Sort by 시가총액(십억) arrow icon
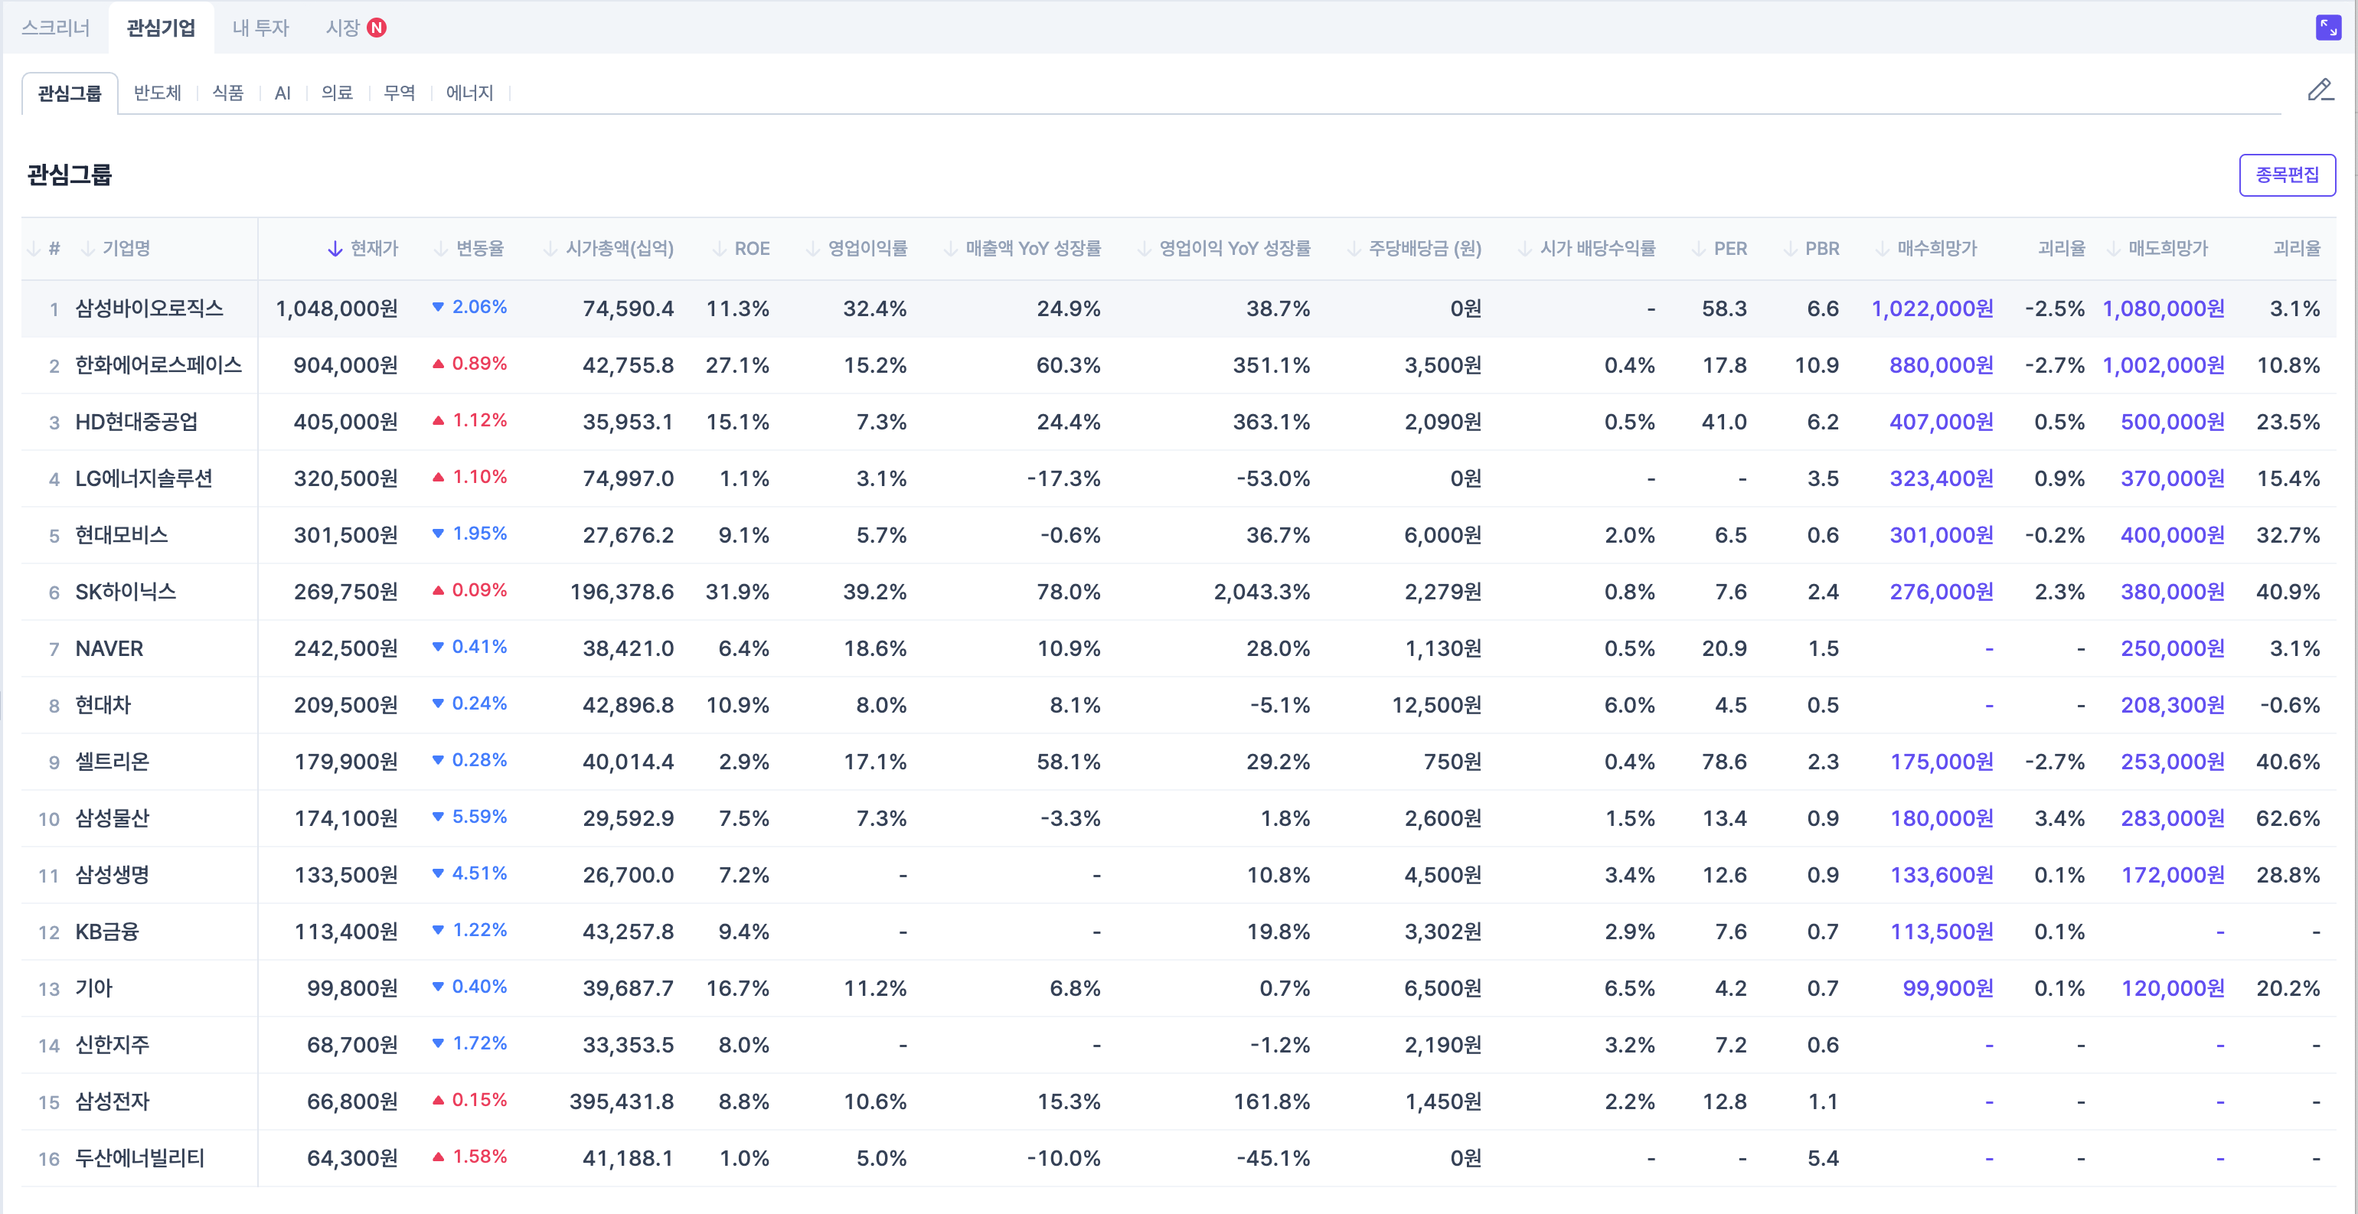 coord(550,249)
